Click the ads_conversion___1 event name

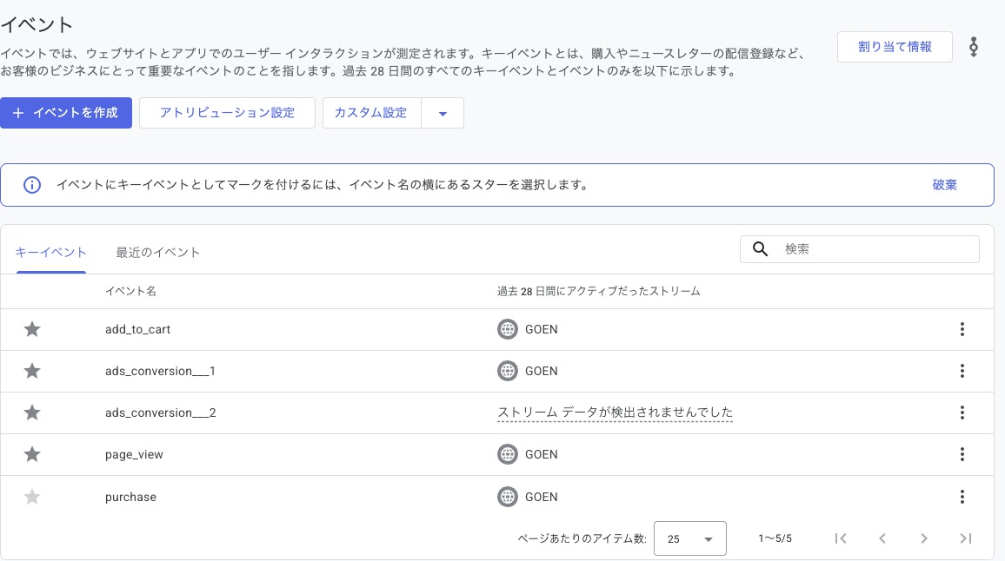pos(160,371)
